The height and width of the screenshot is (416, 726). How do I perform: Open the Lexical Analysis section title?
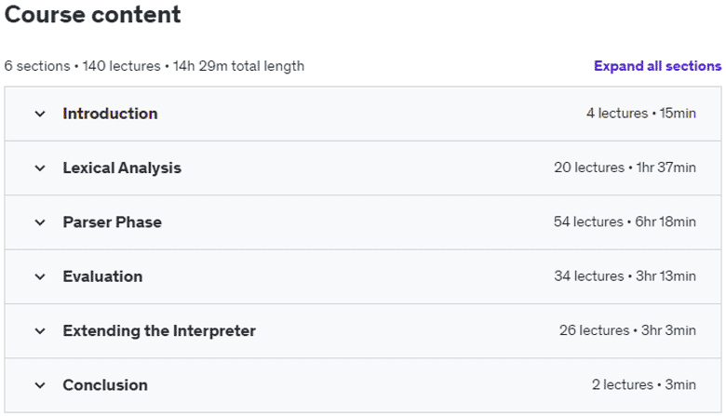click(x=122, y=168)
